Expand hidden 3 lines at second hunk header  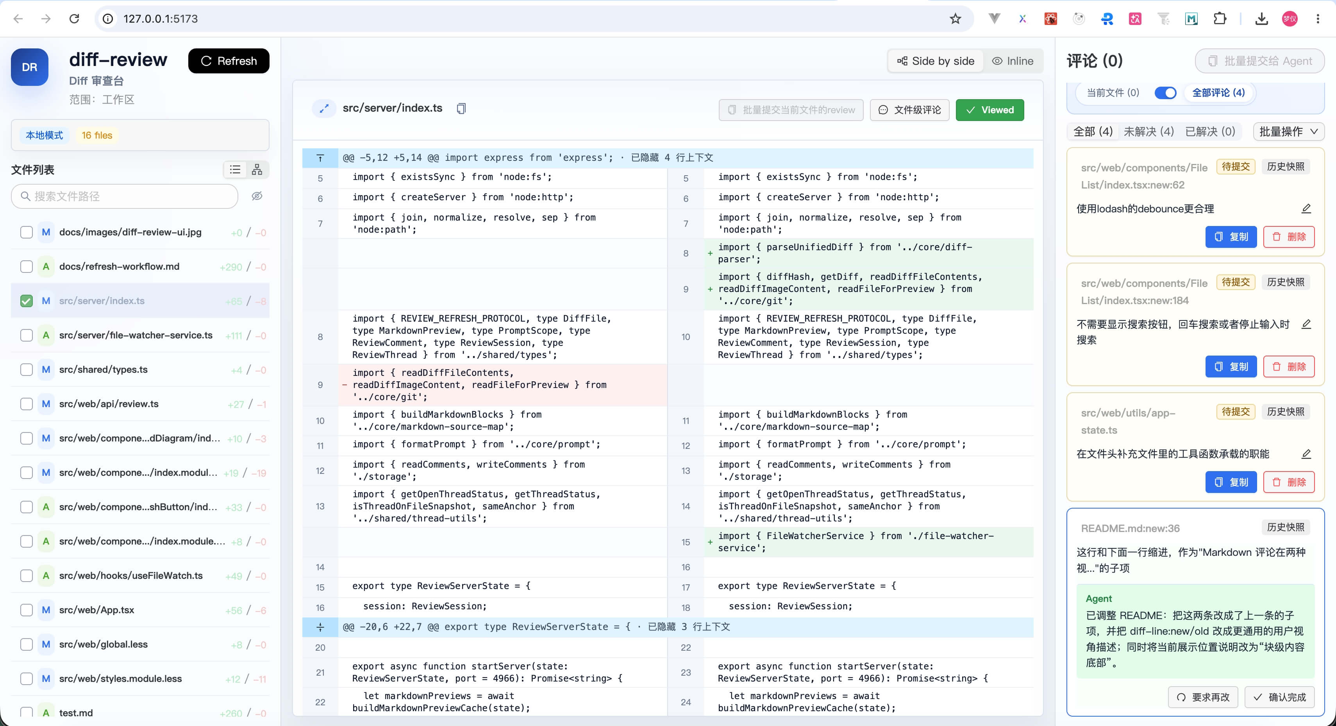click(320, 627)
